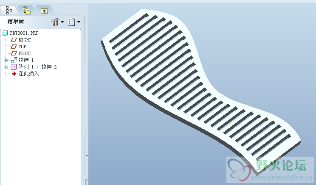Select the 阵列 1 / 拉伸 2 pattern feature
Screen dimensions: 316x185
(x=37, y=67)
